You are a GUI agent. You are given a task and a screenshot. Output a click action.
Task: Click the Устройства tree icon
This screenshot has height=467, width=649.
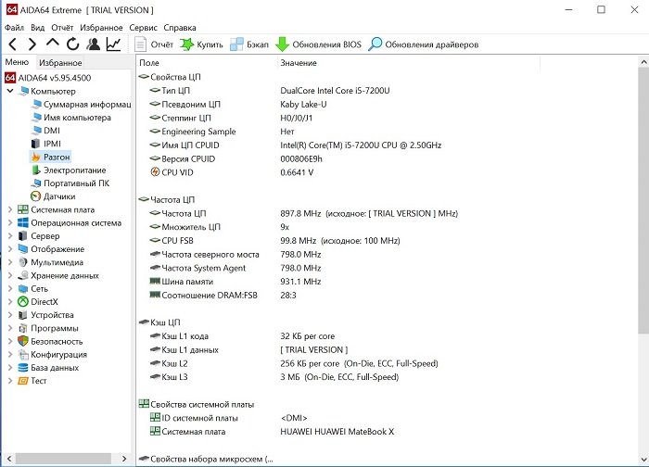23,315
